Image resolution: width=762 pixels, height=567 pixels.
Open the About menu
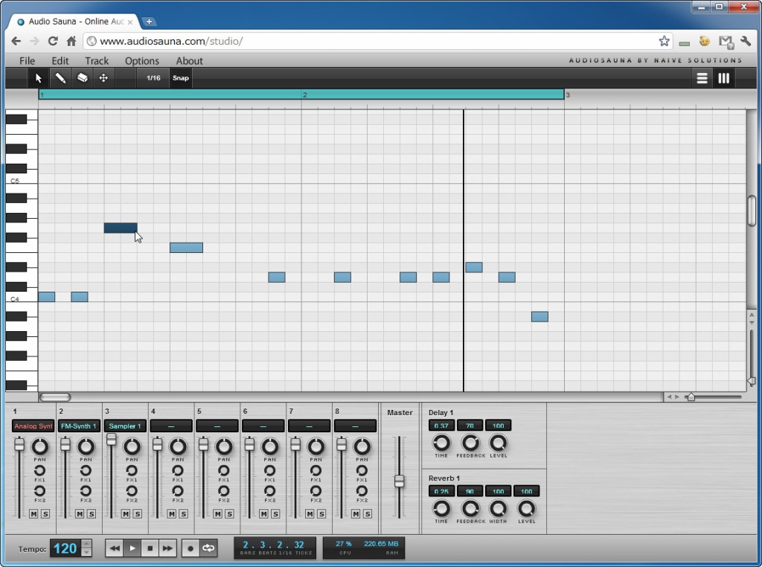(x=190, y=61)
